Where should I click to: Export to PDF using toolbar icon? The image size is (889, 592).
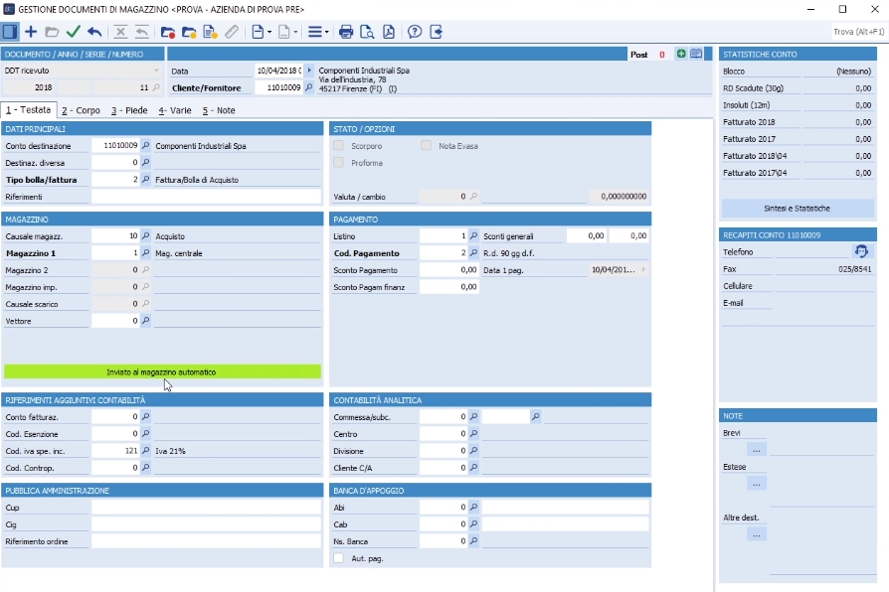[x=388, y=32]
